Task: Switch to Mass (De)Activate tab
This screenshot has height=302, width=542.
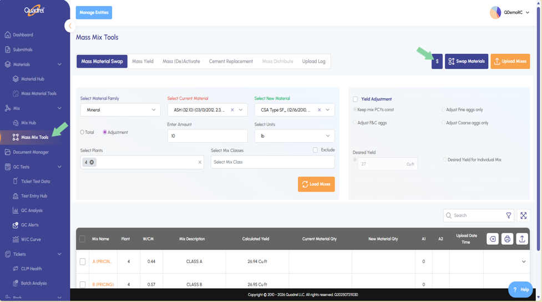Action: (181, 62)
